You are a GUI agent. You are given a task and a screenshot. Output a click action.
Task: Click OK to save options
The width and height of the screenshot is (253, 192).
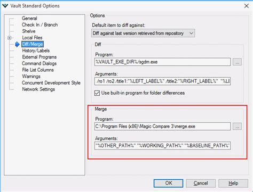(168, 183)
